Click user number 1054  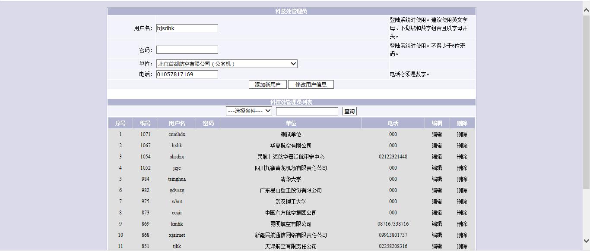click(x=146, y=157)
